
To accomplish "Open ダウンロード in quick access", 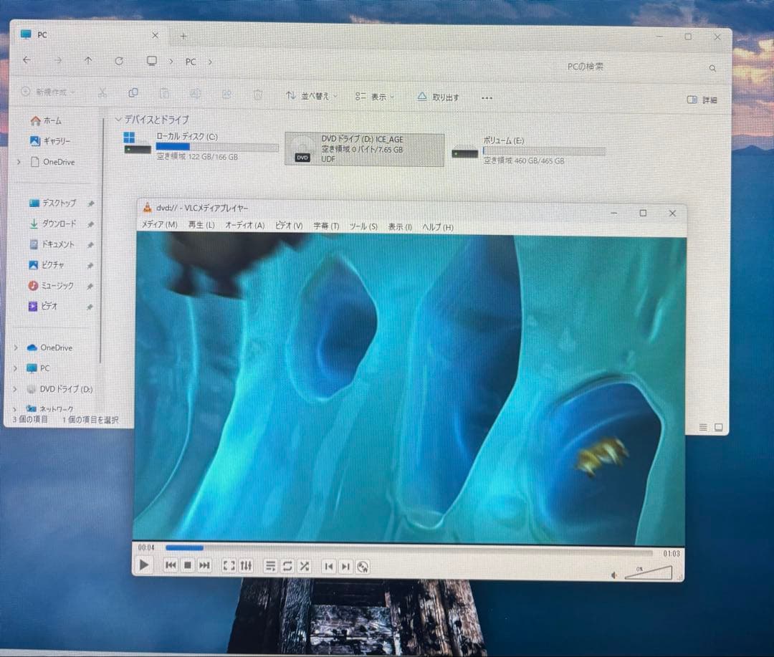I will [x=52, y=224].
